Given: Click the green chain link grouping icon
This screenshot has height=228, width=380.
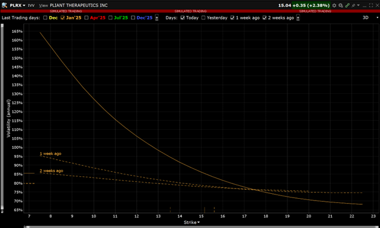Looking at the screenshot, I should click(347, 5).
